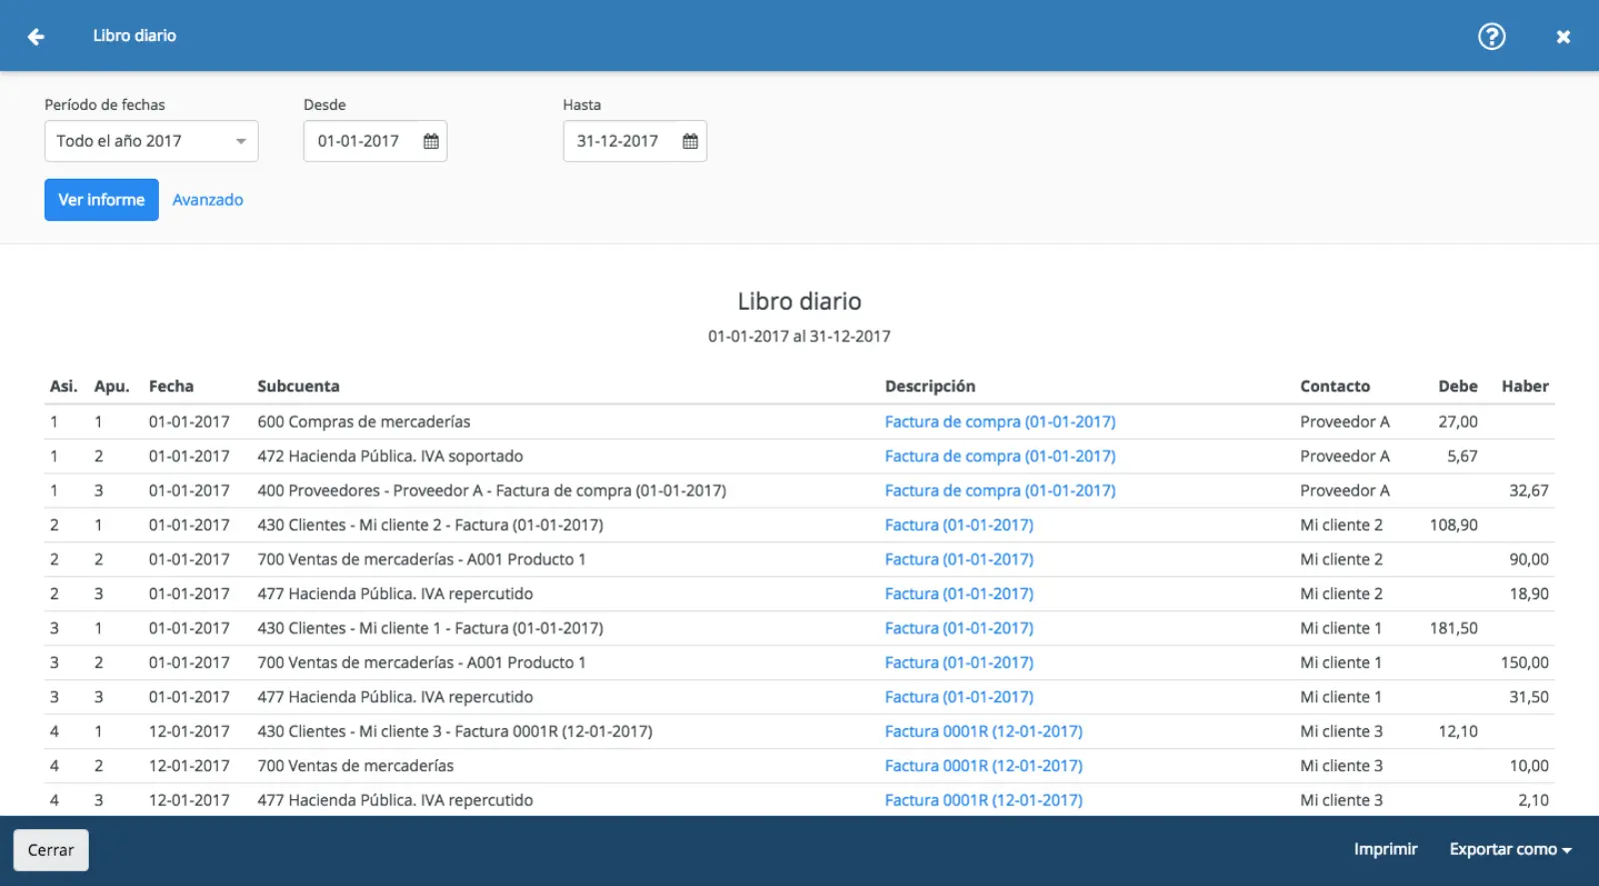Expand the Exportar como menu

(x=1510, y=849)
